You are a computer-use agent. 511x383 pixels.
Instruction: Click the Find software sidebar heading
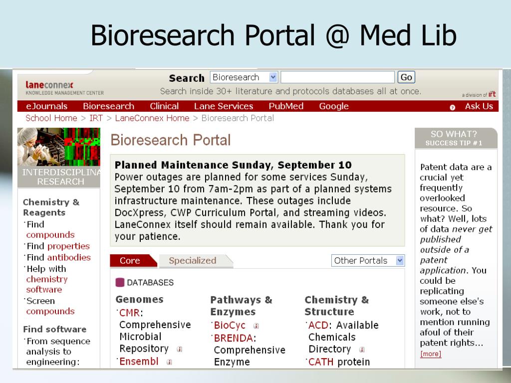[x=55, y=329]
